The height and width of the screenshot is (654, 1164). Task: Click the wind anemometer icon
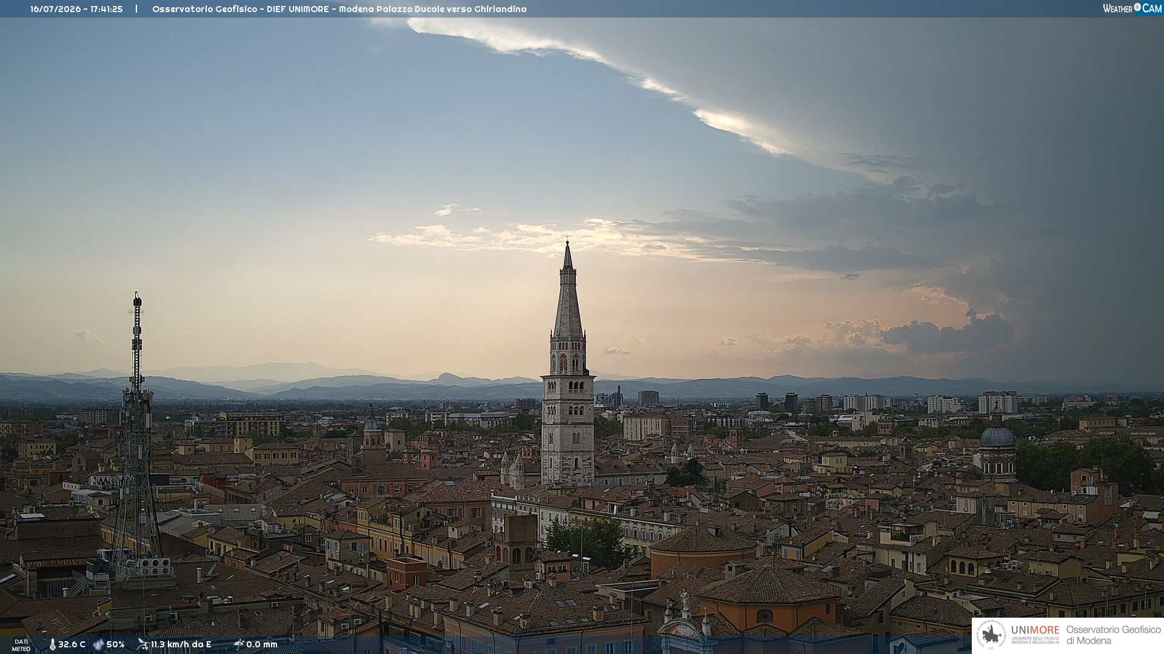pyautogui.click(x=142, y=644)
